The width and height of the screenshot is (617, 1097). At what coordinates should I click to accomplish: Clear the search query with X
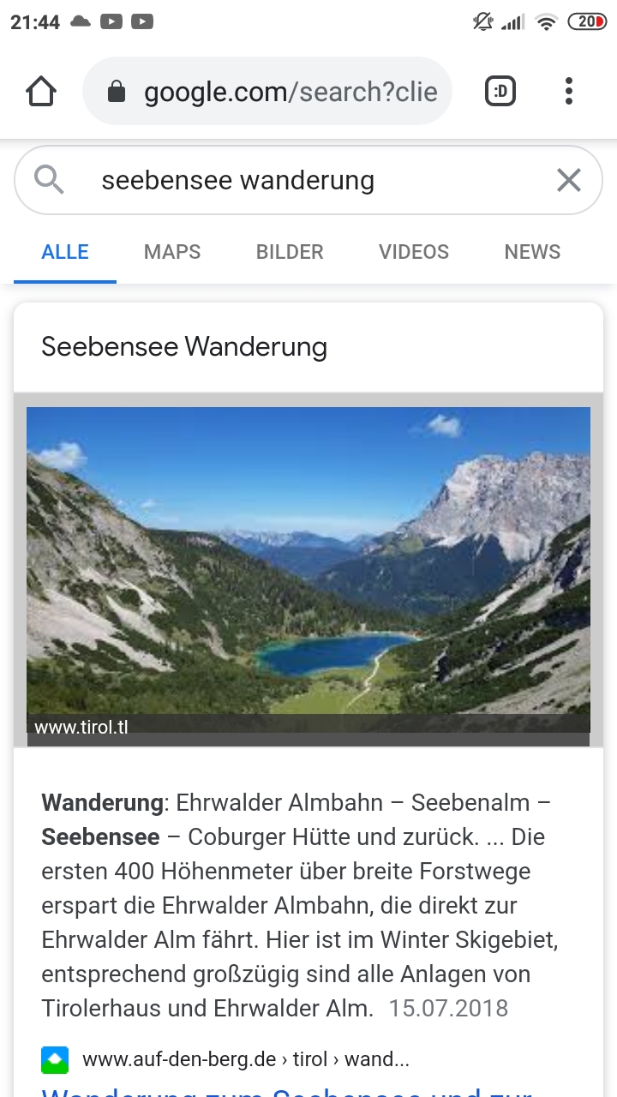point(569,180)
